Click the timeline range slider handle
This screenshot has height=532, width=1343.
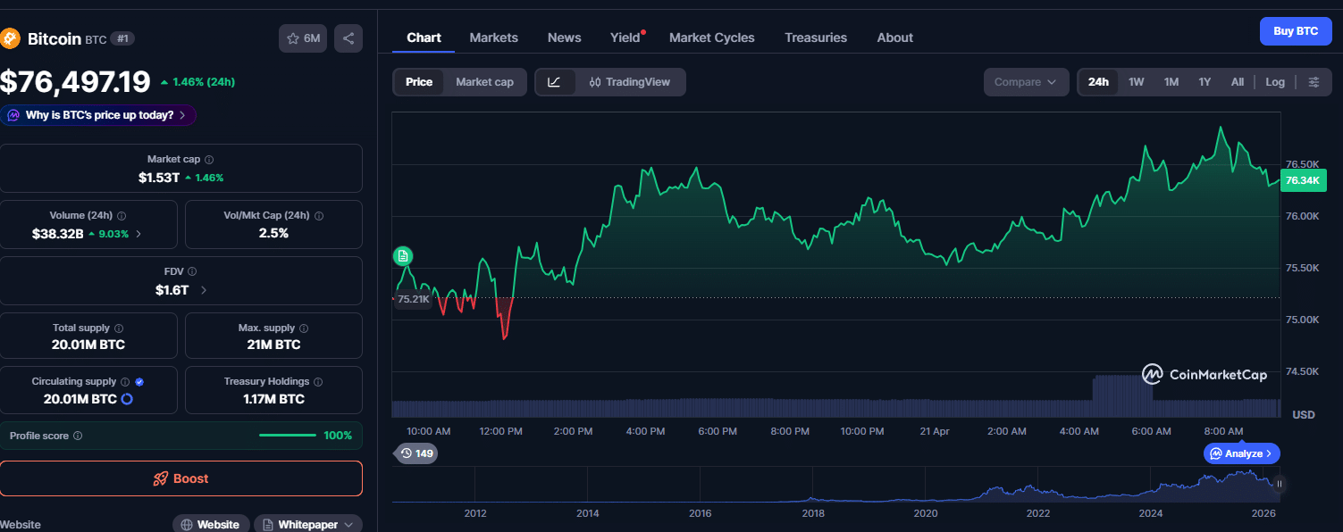coord(1279,485)
